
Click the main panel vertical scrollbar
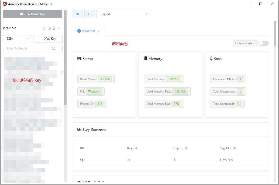coord(275,34)
